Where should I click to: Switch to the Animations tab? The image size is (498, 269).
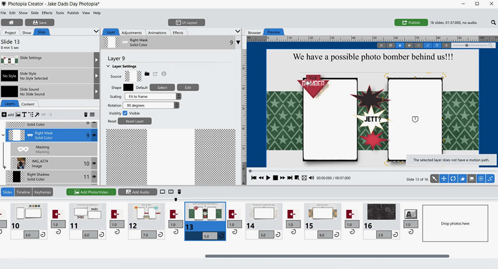coord(157,33)
